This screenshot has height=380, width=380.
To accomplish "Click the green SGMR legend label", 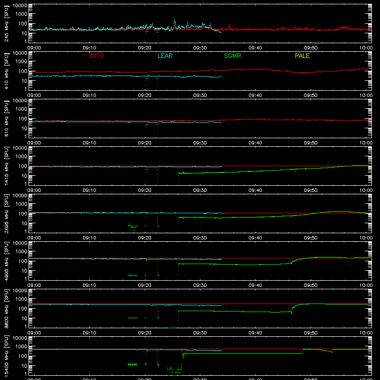I will [232, 56].
